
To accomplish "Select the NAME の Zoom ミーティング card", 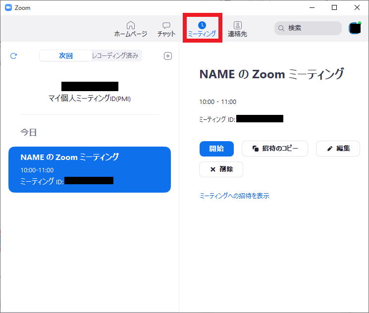I will click(x=90, y=169).
